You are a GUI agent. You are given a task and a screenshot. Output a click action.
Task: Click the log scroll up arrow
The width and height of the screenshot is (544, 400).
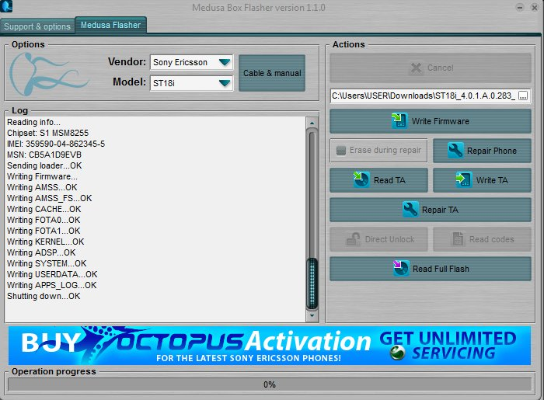pyautogui.click(x=312, y=123)
